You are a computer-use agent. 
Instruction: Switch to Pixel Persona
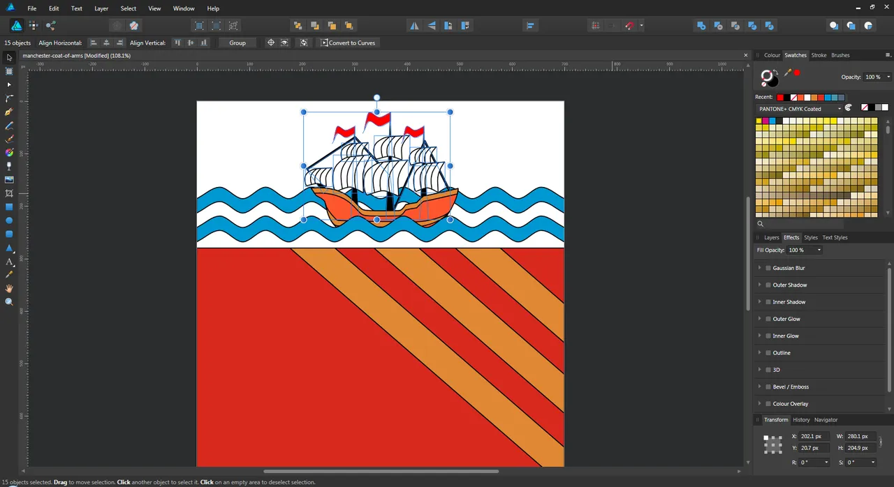click(x=34, y=25)
